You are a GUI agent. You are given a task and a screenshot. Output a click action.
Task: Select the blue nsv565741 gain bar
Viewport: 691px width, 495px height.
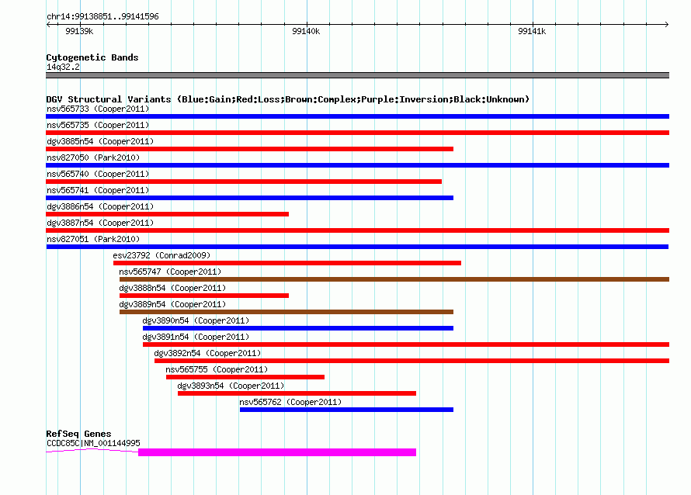(249, 198)
